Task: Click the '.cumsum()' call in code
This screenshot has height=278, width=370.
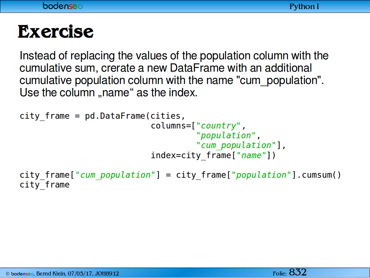Action: [x=319, y=175]
